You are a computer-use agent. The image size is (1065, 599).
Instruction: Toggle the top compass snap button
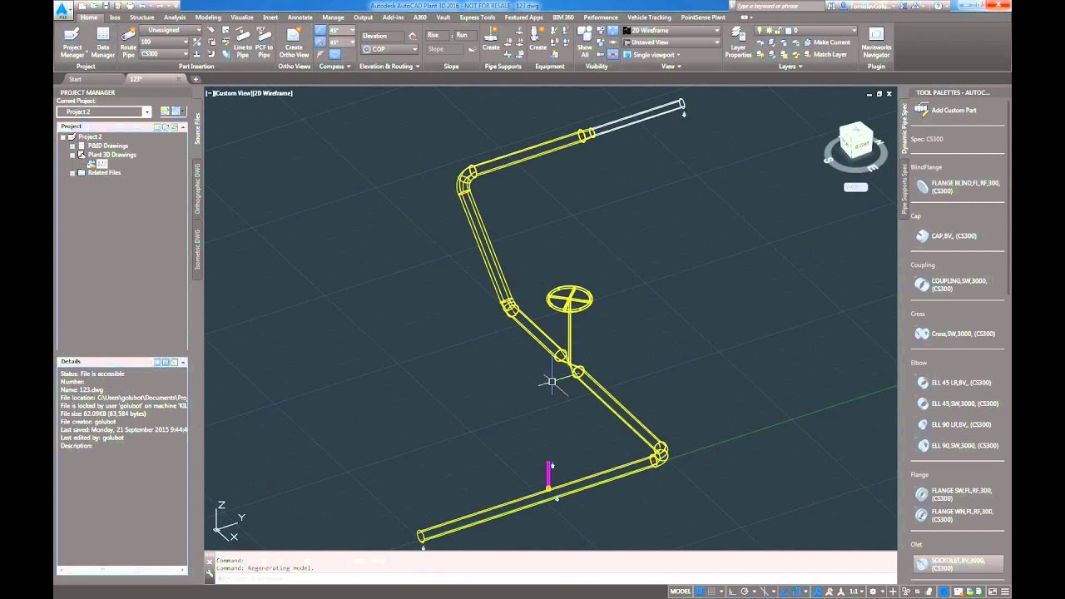320,31
